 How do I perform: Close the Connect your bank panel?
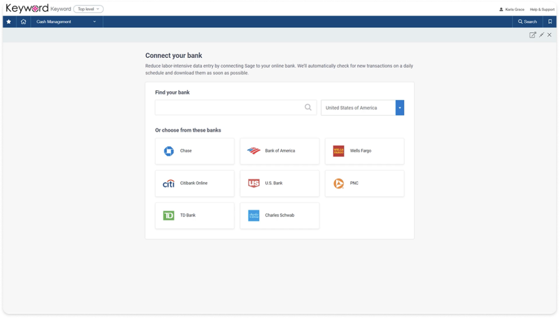[550, 35]
